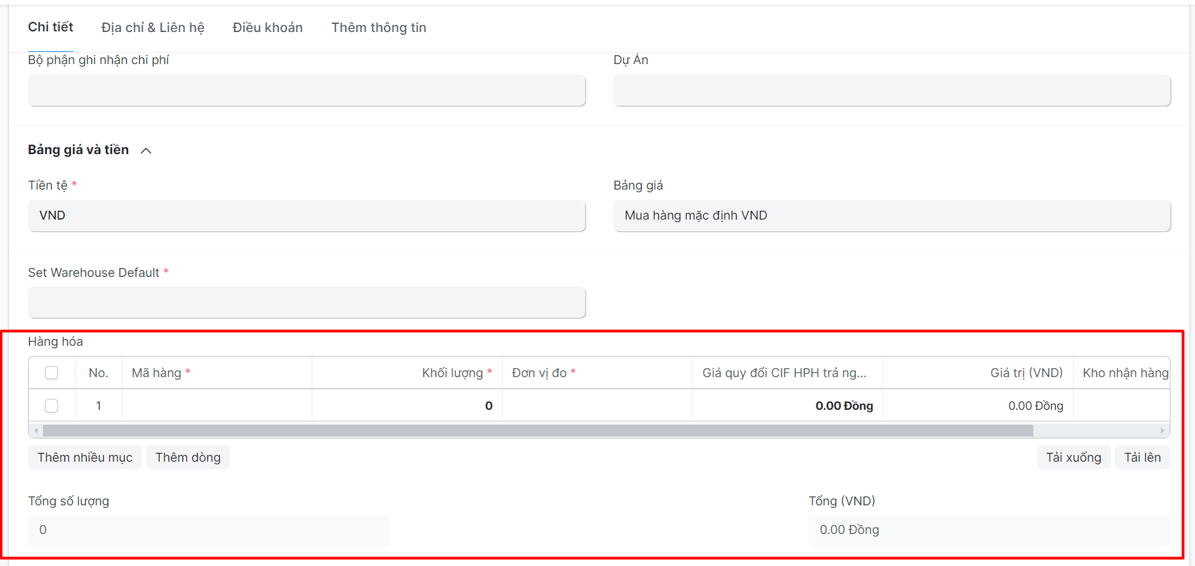Screen dimensions: 1195x566
Task: Focus the Dự Án input field
Action: [891, 91]
